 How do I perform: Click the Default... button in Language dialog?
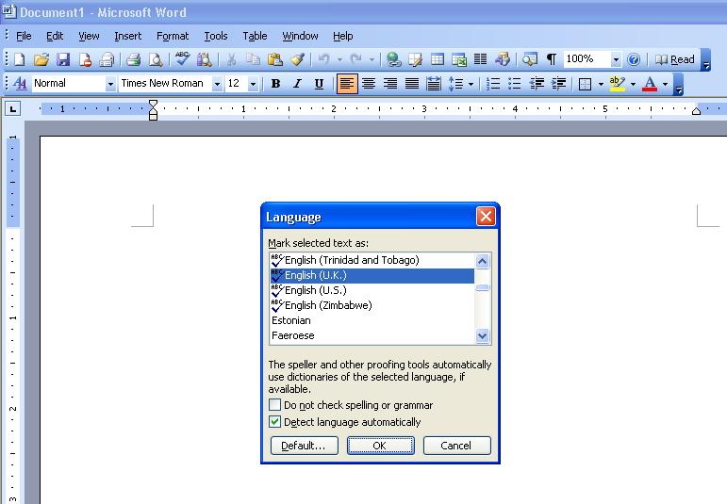(x=304, y=446)
